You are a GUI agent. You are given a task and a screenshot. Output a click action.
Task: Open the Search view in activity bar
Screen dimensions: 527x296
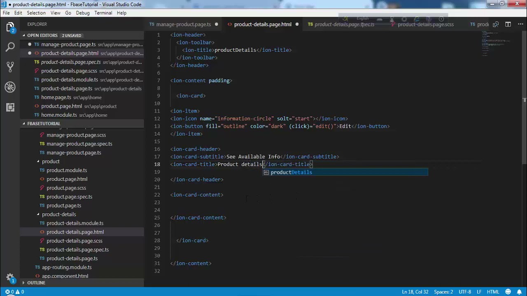10,47
